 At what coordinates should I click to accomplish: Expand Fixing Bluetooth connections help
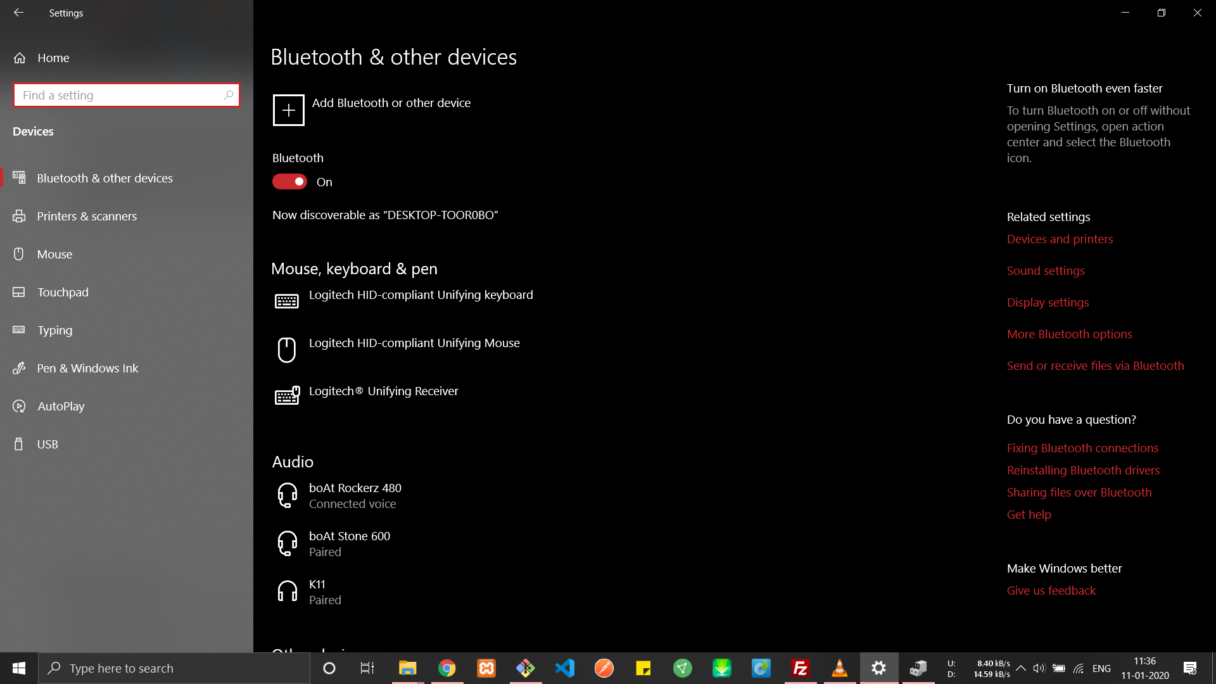pyautogui.click(x=1083, y=448)
